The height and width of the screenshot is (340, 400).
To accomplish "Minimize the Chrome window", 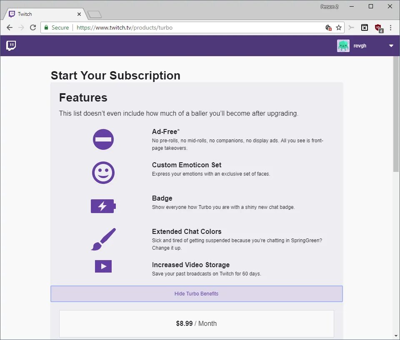I will 352,6.
